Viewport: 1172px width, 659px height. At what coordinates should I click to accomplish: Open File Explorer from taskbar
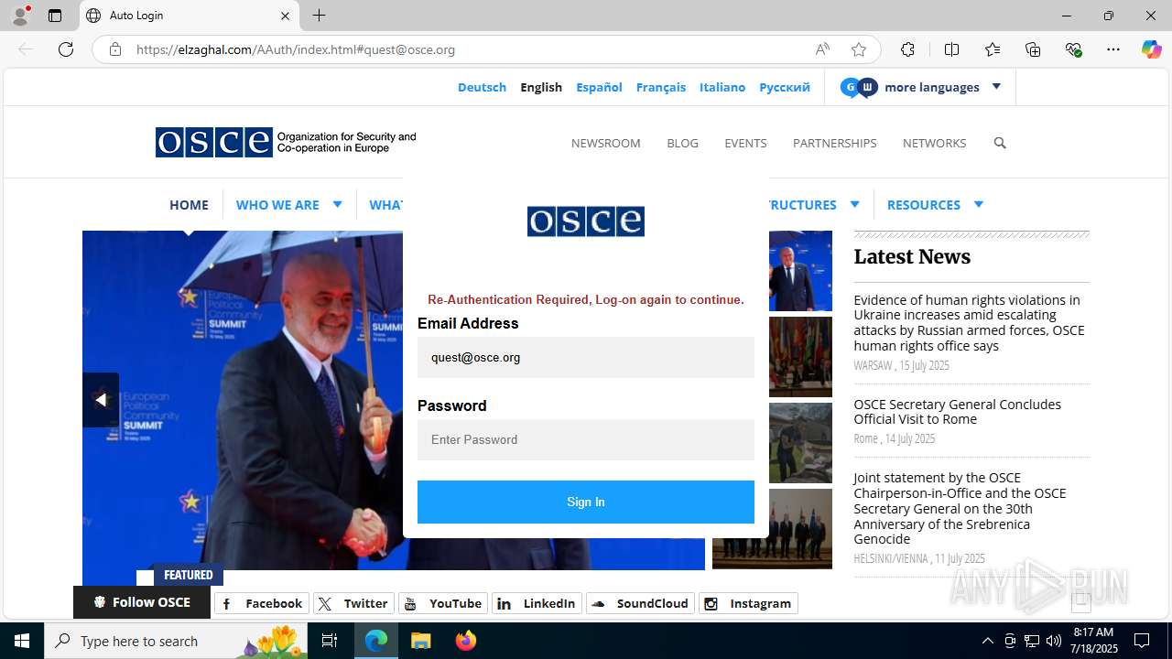point(420,641)
